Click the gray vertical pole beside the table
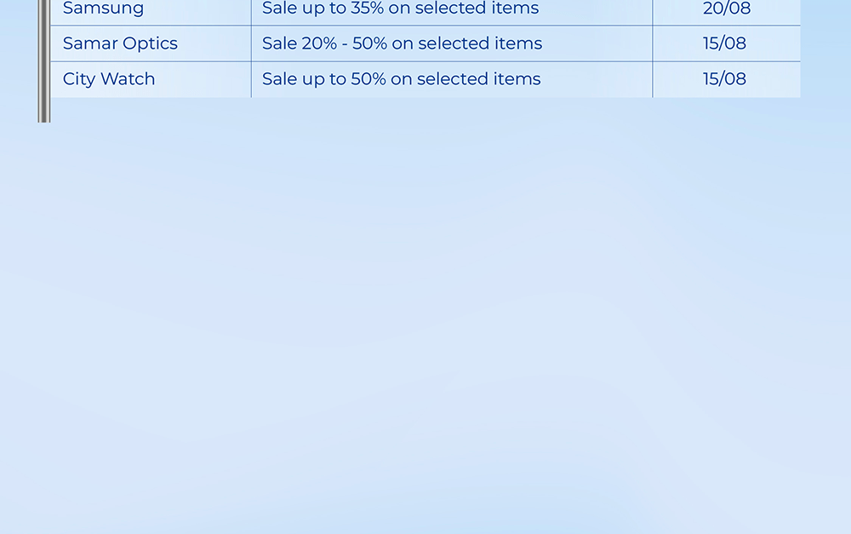Screen dimensions: 851x534 [44, 60]
